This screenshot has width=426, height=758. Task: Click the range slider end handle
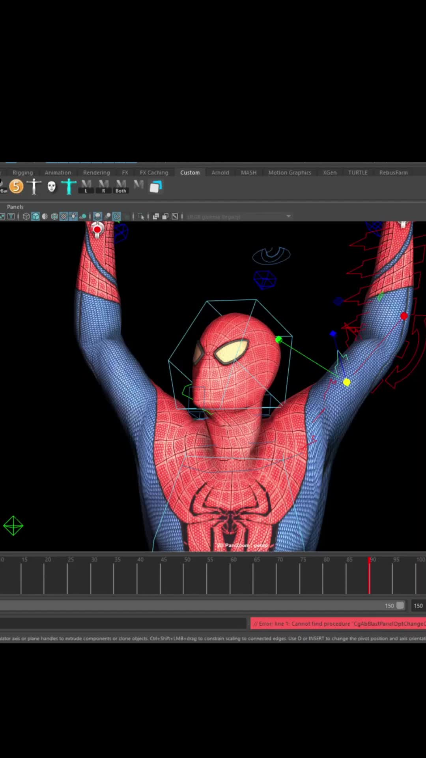pyautogui.click(x=400, y=606)
